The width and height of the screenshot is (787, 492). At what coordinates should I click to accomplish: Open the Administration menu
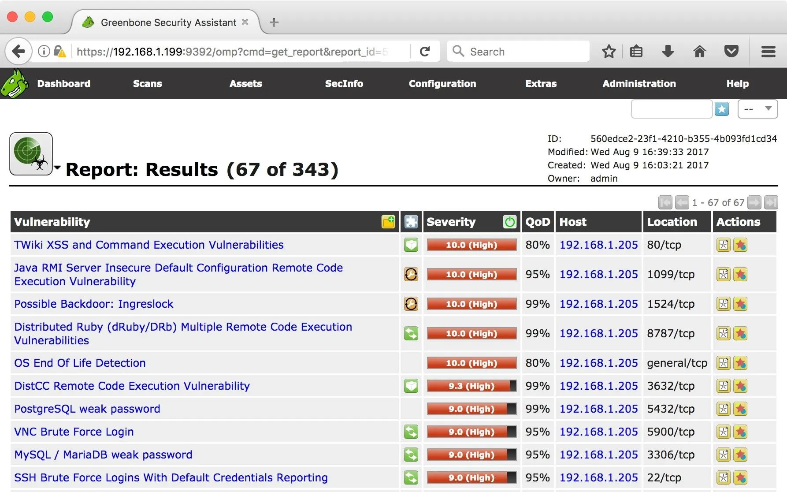tap(639, 83)
